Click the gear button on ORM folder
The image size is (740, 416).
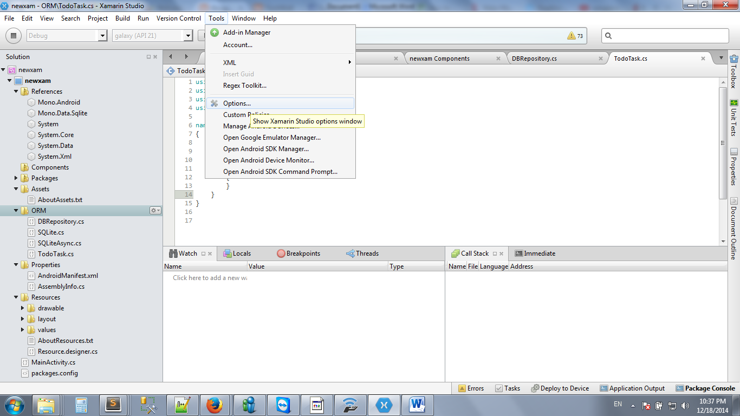coord(155,210)
